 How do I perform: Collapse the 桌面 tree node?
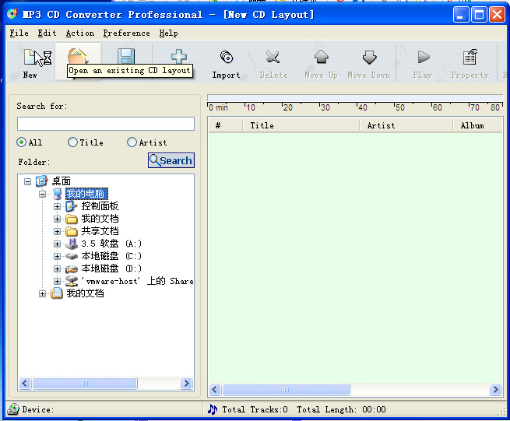tap(28, 181)
